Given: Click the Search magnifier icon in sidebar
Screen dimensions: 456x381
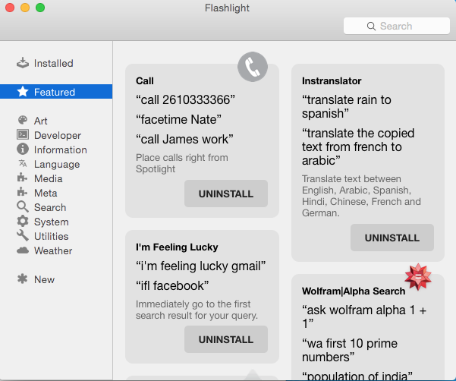Looking at the screenshot, I should 23,206.
